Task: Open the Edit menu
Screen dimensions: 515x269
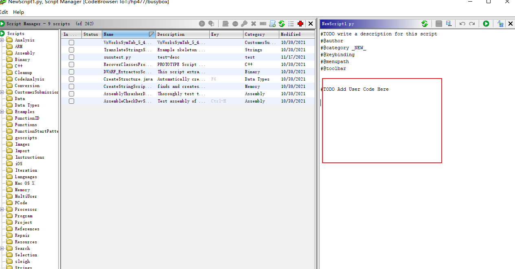Action: (4, 12)
